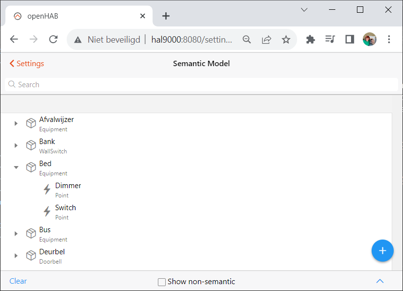Viewport: 403px width, 291px height.
Task: Bookmark this page with the star icon
Action: point(286,40)
